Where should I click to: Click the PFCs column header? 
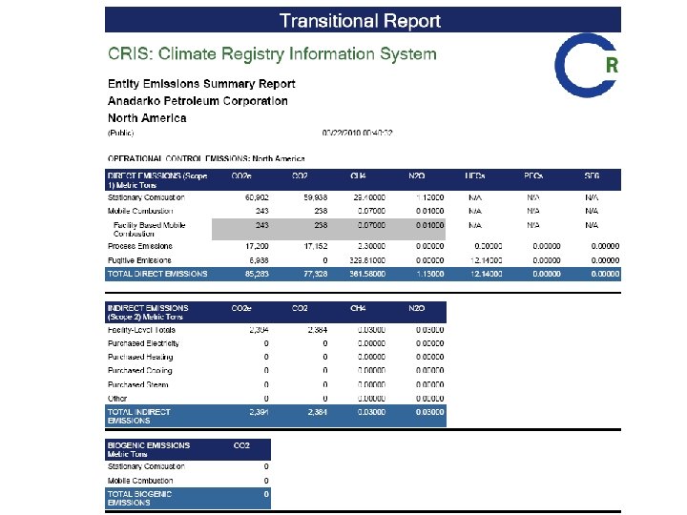(533, 175)
